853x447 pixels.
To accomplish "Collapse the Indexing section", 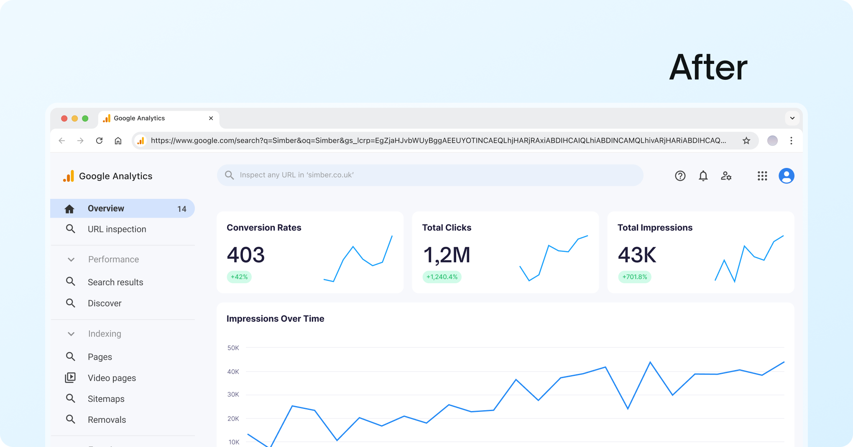I will (71, 334).
